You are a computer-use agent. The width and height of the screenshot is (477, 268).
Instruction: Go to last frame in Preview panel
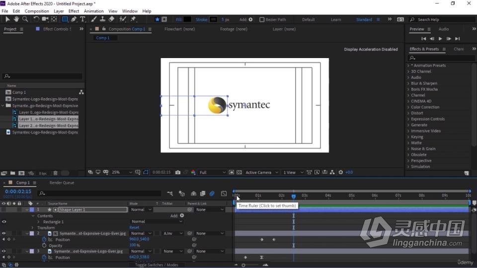pos(457,39)
